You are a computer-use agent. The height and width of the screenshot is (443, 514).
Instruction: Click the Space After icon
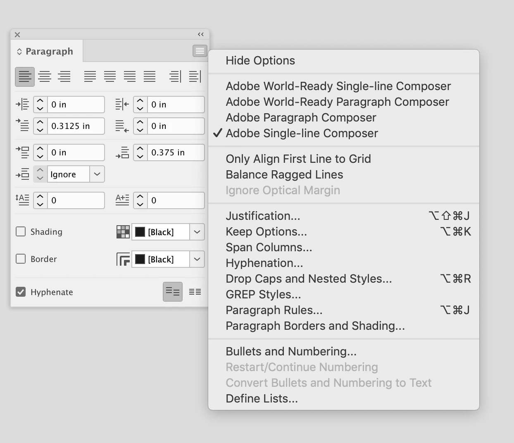point(122,152)
